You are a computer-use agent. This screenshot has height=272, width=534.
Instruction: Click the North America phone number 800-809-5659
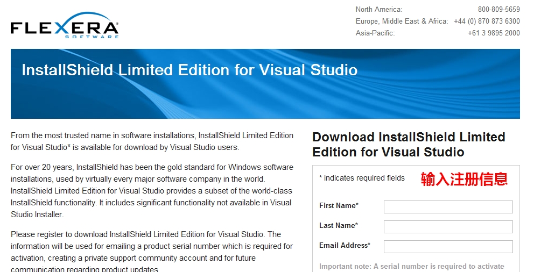click(x=498, y=10)
